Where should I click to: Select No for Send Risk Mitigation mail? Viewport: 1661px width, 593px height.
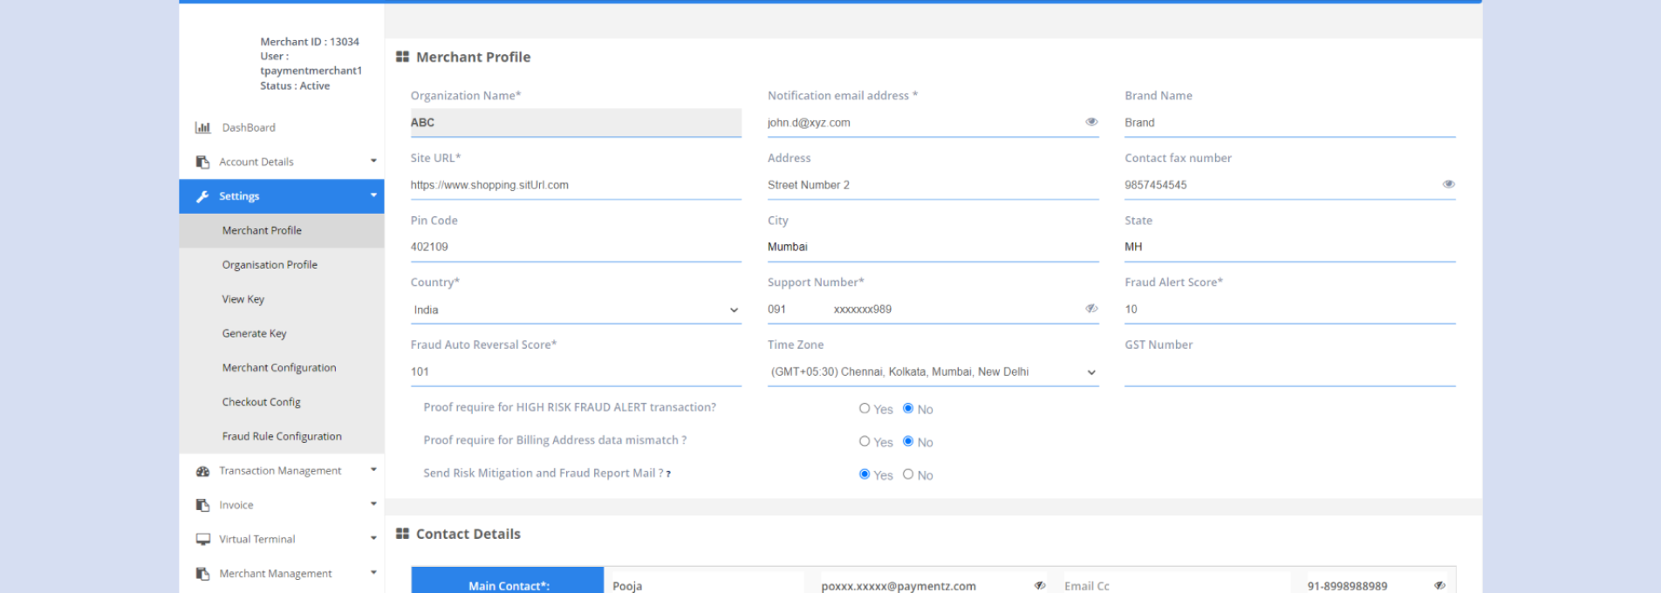click(x=908, y=474)
